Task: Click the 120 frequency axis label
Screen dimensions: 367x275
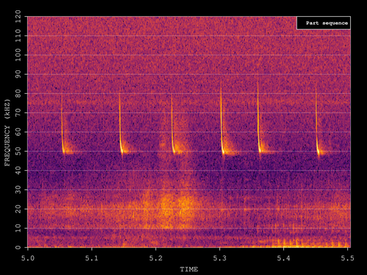Action: point(18,17)
